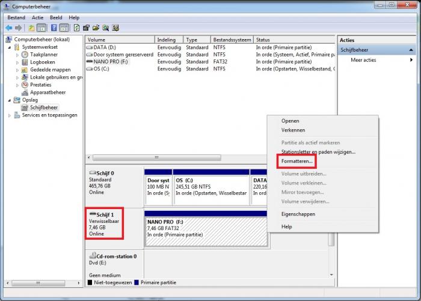Click the Properties toolbar icon
Image resolution: width=421 pixels, height=301 pixels.
tap(86, 28)
